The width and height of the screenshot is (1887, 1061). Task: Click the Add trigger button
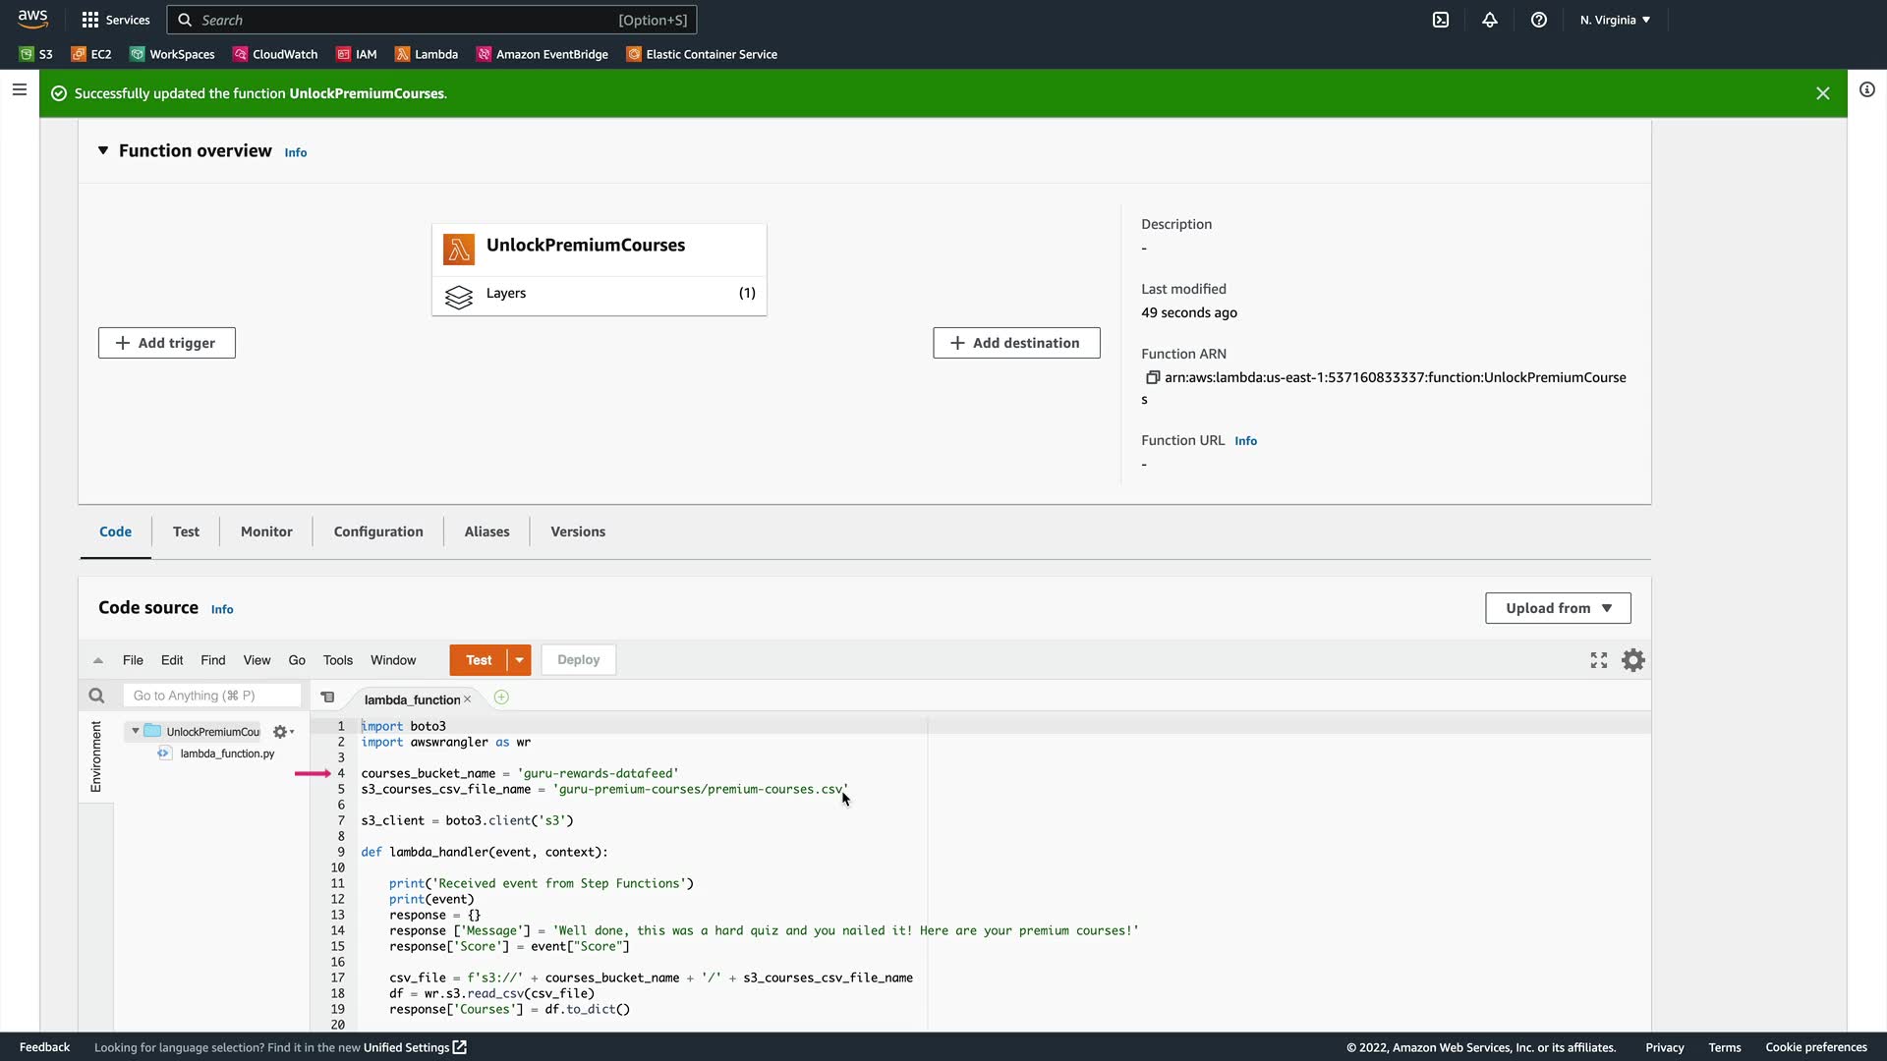click(x=167, y=343)
